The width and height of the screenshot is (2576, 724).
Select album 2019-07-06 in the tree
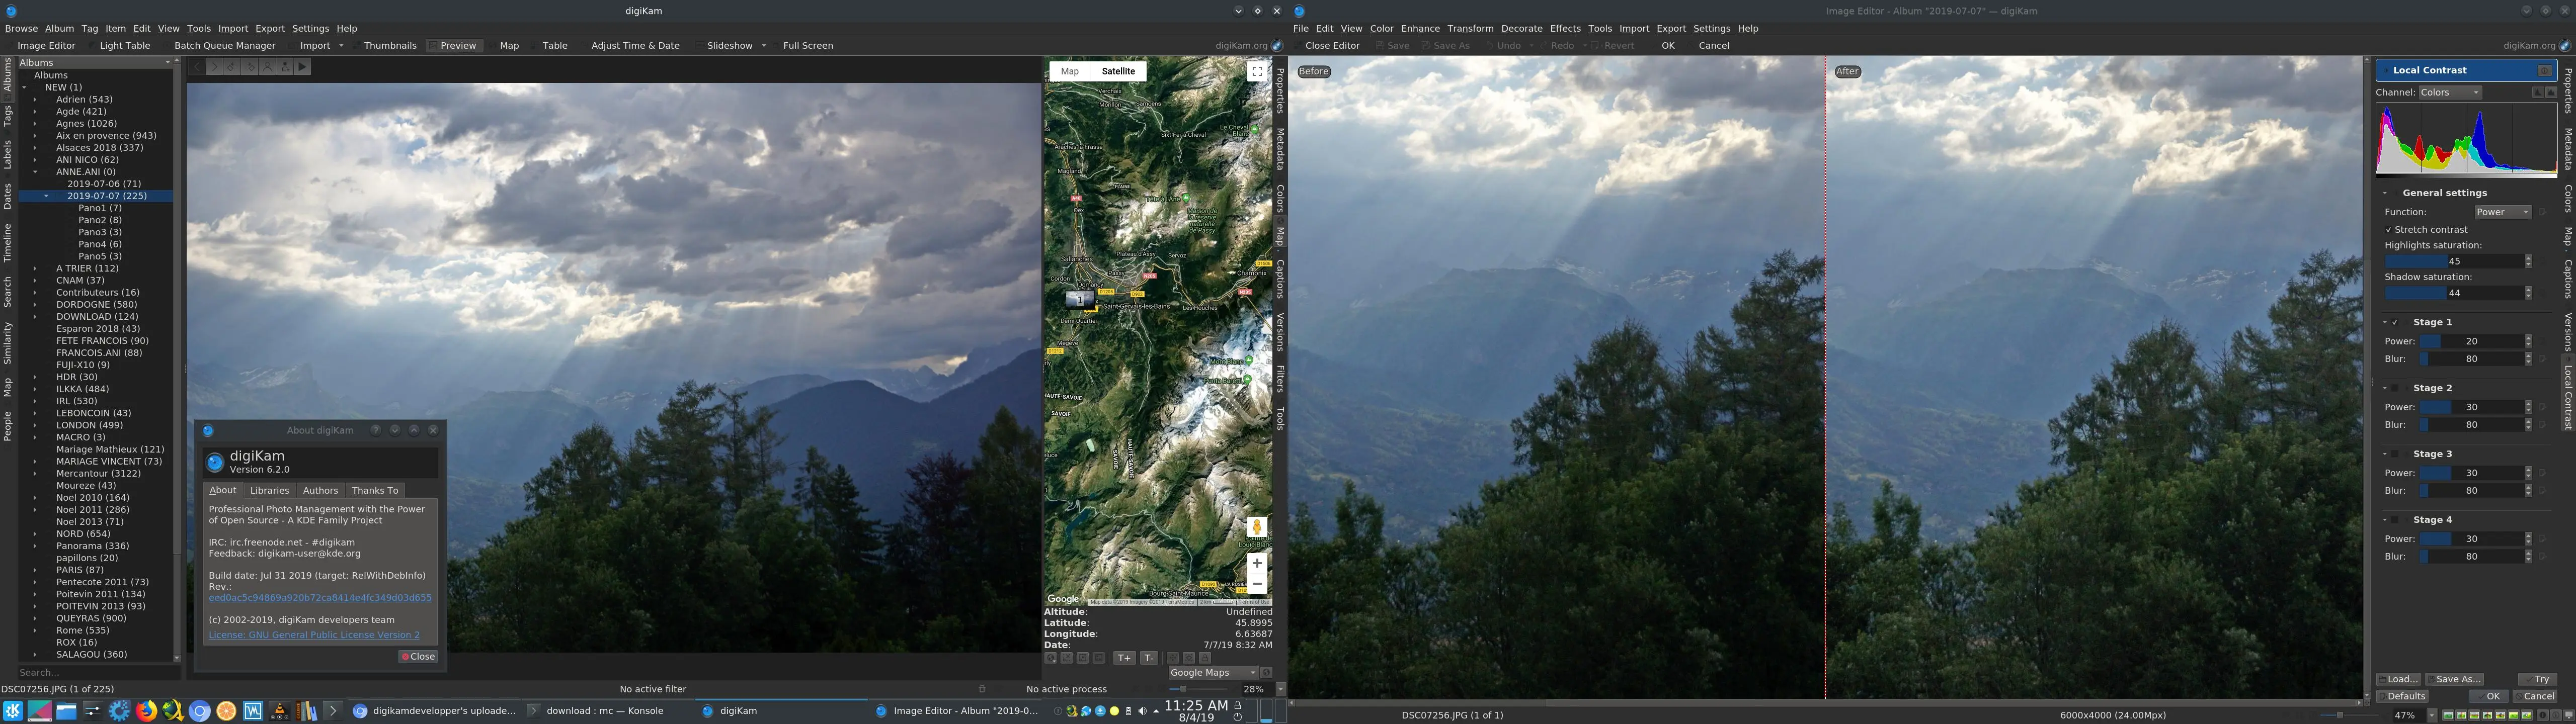[x=104, y=183]
